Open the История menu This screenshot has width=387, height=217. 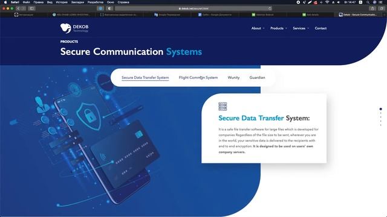pyautogui.click(x=62, y=2)
